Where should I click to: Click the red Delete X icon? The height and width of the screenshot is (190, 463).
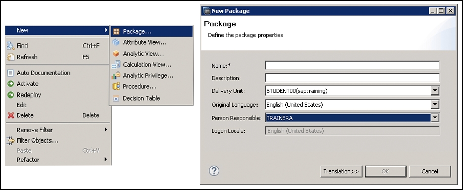11,115
